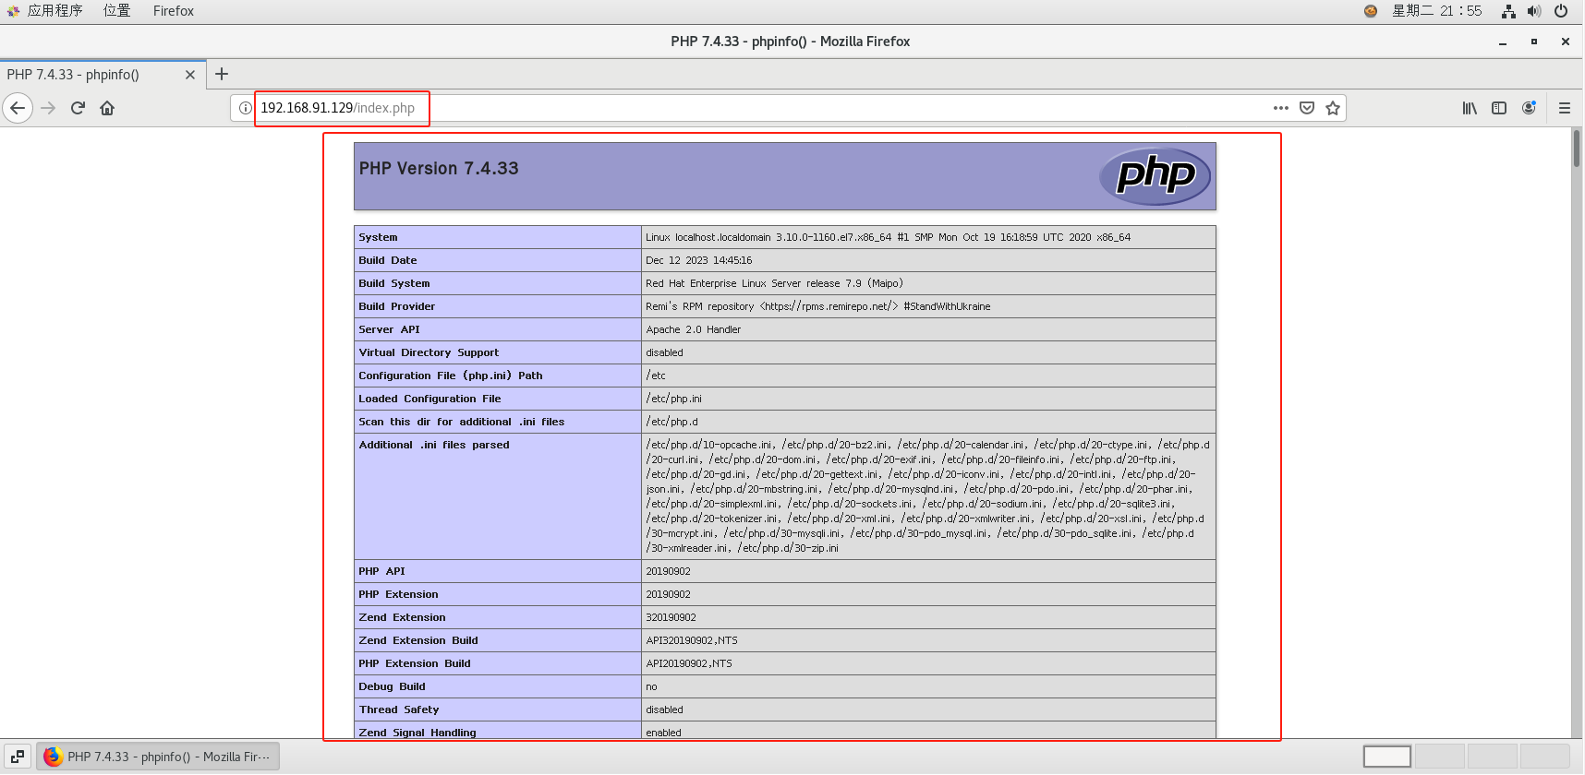Switch to the first workspace in pager
This screenshot has height=775, width=1585.
[x=1387, y=757]
